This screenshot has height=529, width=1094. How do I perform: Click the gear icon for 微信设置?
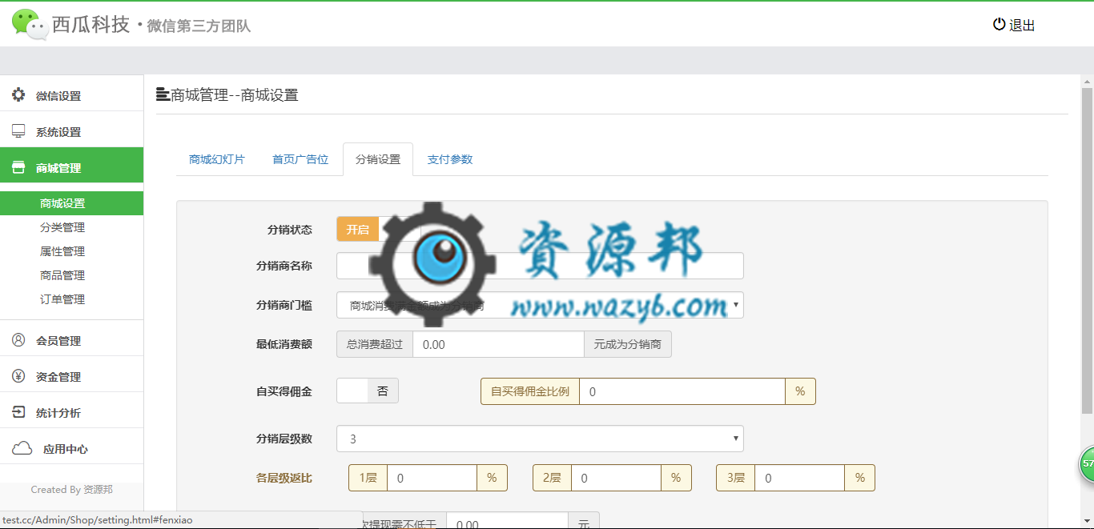point(18,95)
